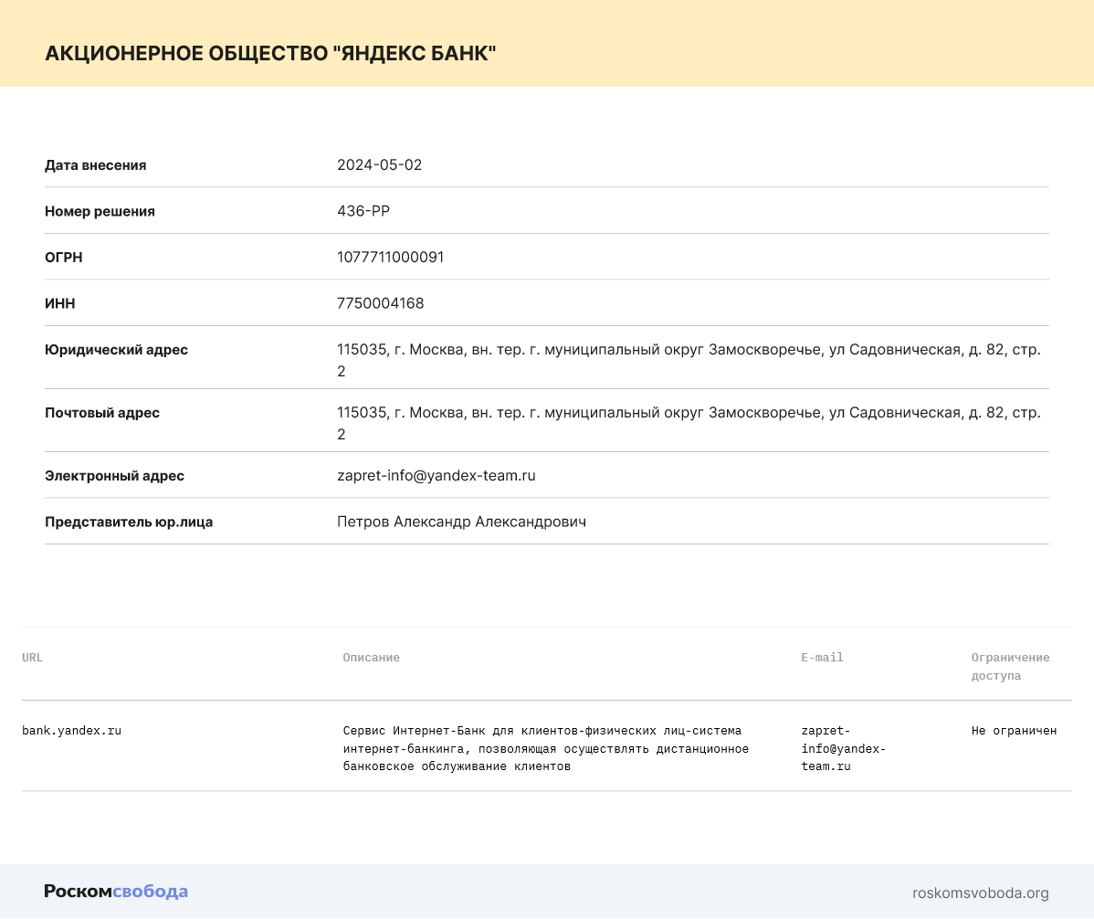Click the Описание column header

pyautogui.click(x=371, y=658)
